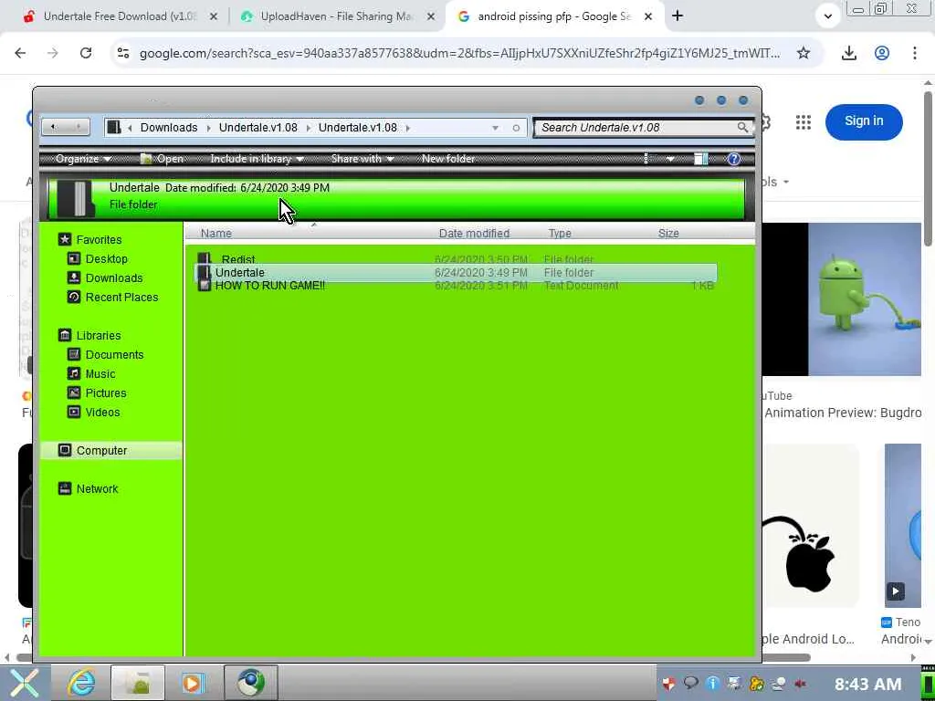This screenshot has height=701, width=935.
Task: Switch to the File Explorer taskbar button
Action: (x=139, y=683)
